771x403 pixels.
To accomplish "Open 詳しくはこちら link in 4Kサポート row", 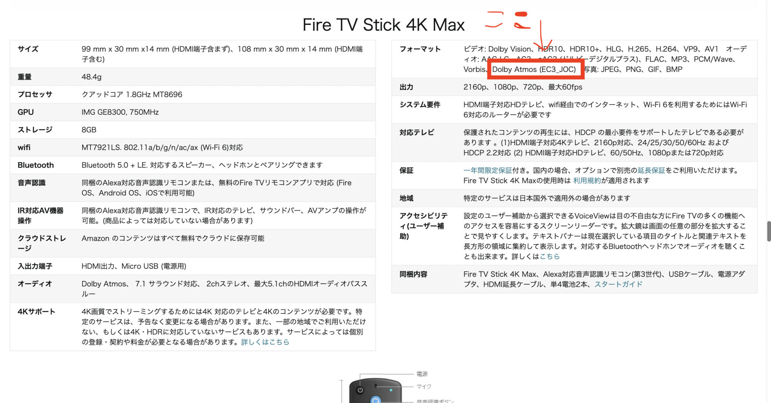I will 265,342.
